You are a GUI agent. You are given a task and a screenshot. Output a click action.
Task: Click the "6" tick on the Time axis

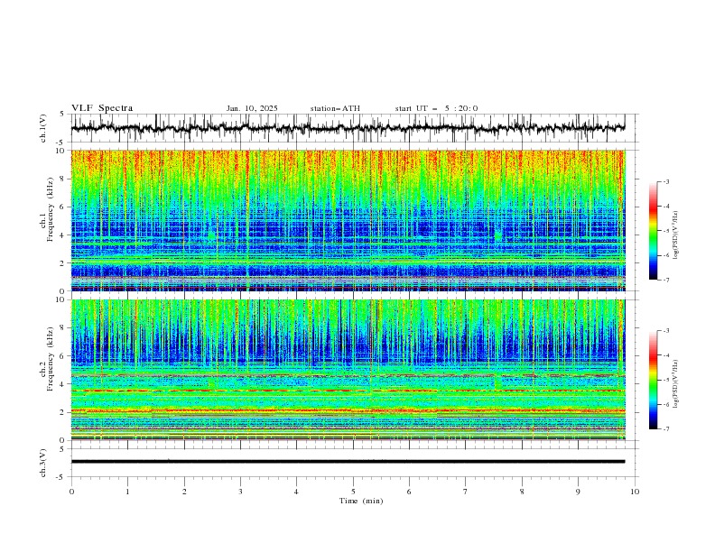click(x=409, y=492)
